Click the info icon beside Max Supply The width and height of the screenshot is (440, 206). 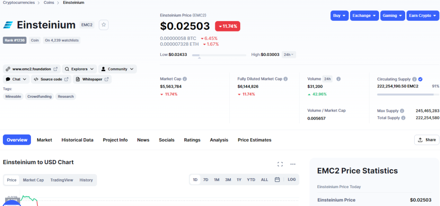point(402,111)
